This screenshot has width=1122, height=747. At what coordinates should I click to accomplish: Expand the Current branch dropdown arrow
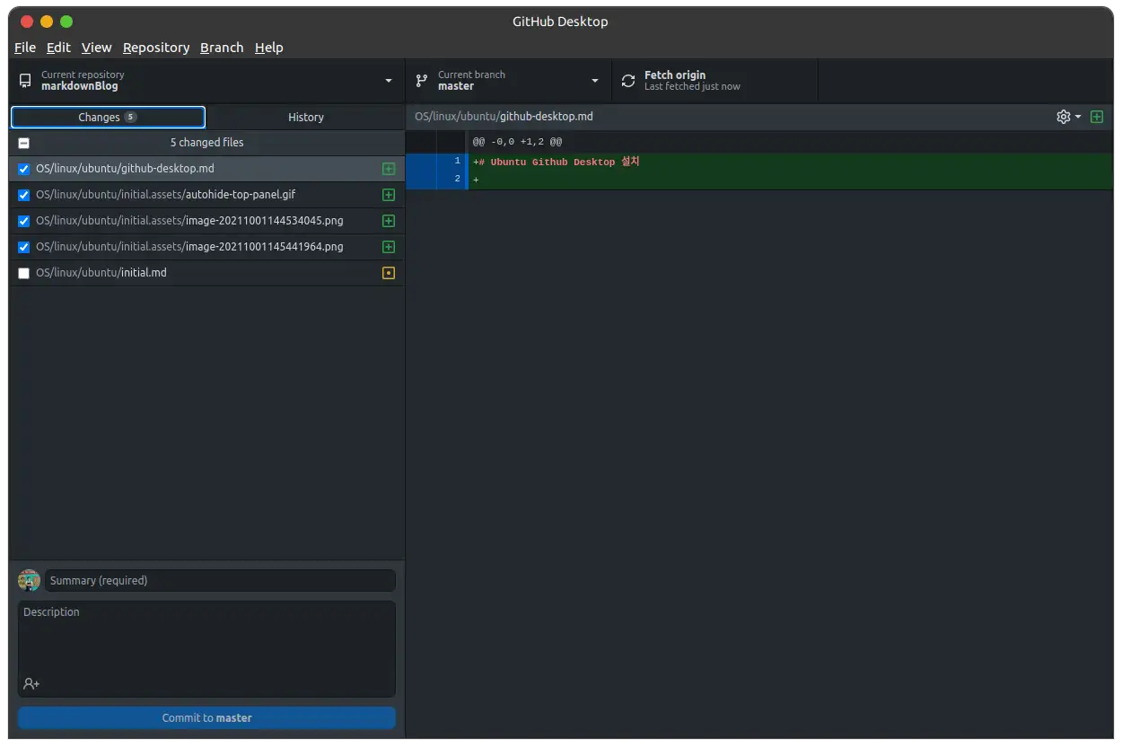[595, 81]
